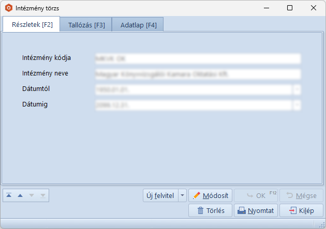Open the Dátumtól date picker arrow
326x229 pixels.
tap(298, 90)
